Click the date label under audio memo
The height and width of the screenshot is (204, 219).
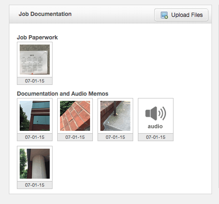156,137
